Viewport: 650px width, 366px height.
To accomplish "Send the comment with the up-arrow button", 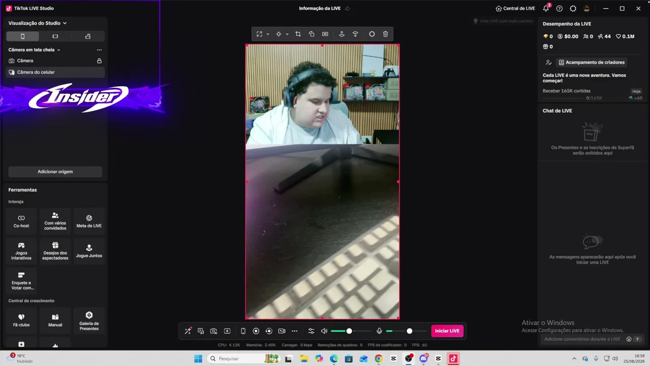I will point(638,339).
